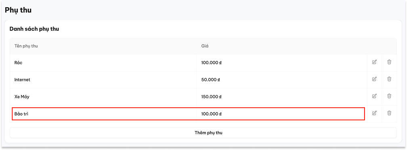Viewport: 407px width, 150px height.
Task: Click the 50.000 ₫ price value
Action: point(210,80)
